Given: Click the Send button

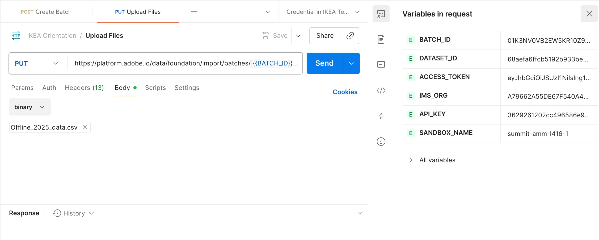Looking at the screenshot, I should [x=324, y=63].
